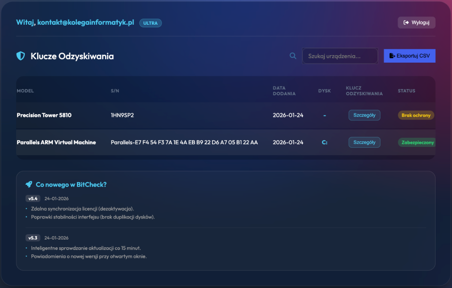Click the magnifying glass search icon

(293, 56)
